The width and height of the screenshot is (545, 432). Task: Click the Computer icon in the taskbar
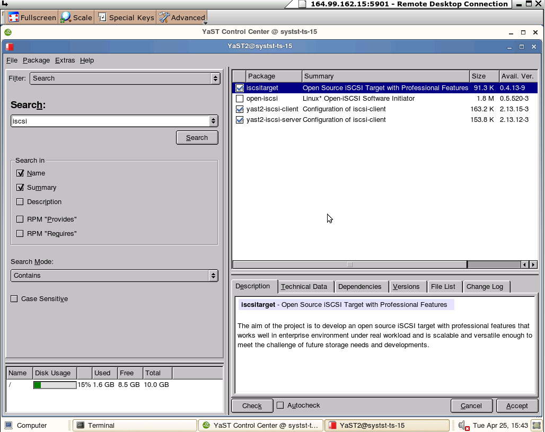coord(8,426)
